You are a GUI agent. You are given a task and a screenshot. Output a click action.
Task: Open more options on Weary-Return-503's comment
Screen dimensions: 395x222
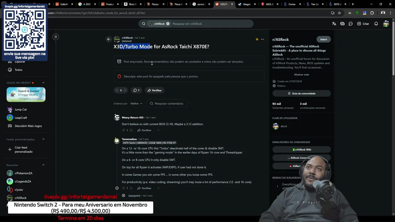point(158,130)
